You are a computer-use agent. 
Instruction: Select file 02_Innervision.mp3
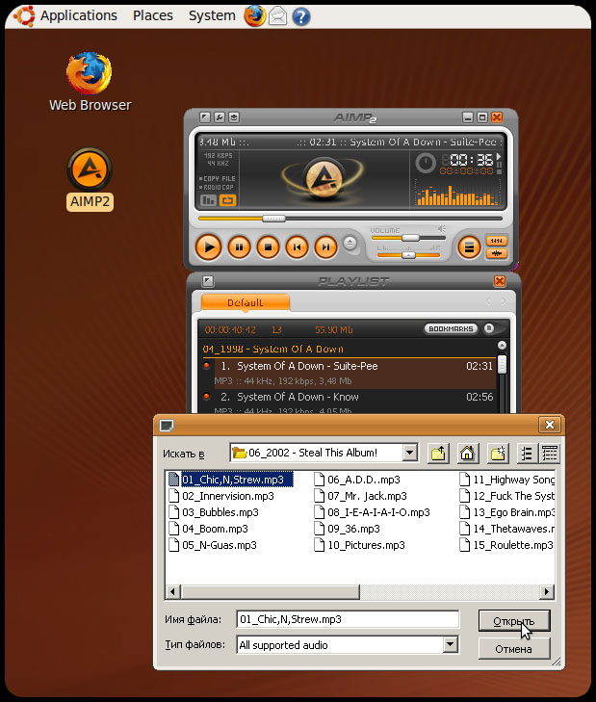point(221,496)
